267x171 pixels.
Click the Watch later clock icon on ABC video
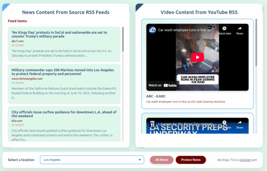224,28
